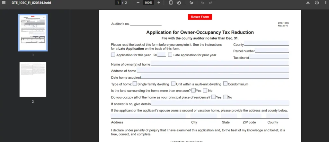The width and height of the screenshot is (329, 142).
Task: Click the Tax district field
Action: coord(269,57)
